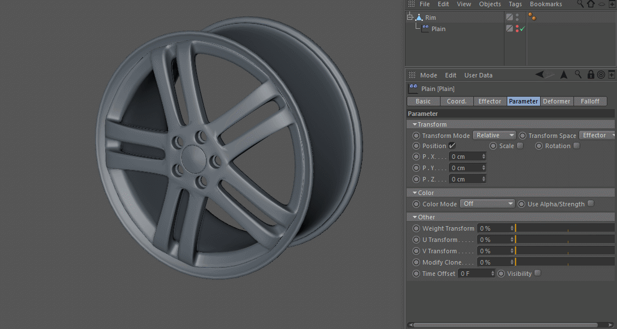Open the Objects menu
This screenshot has width=617, height=329.
click(x=490, y=4)
